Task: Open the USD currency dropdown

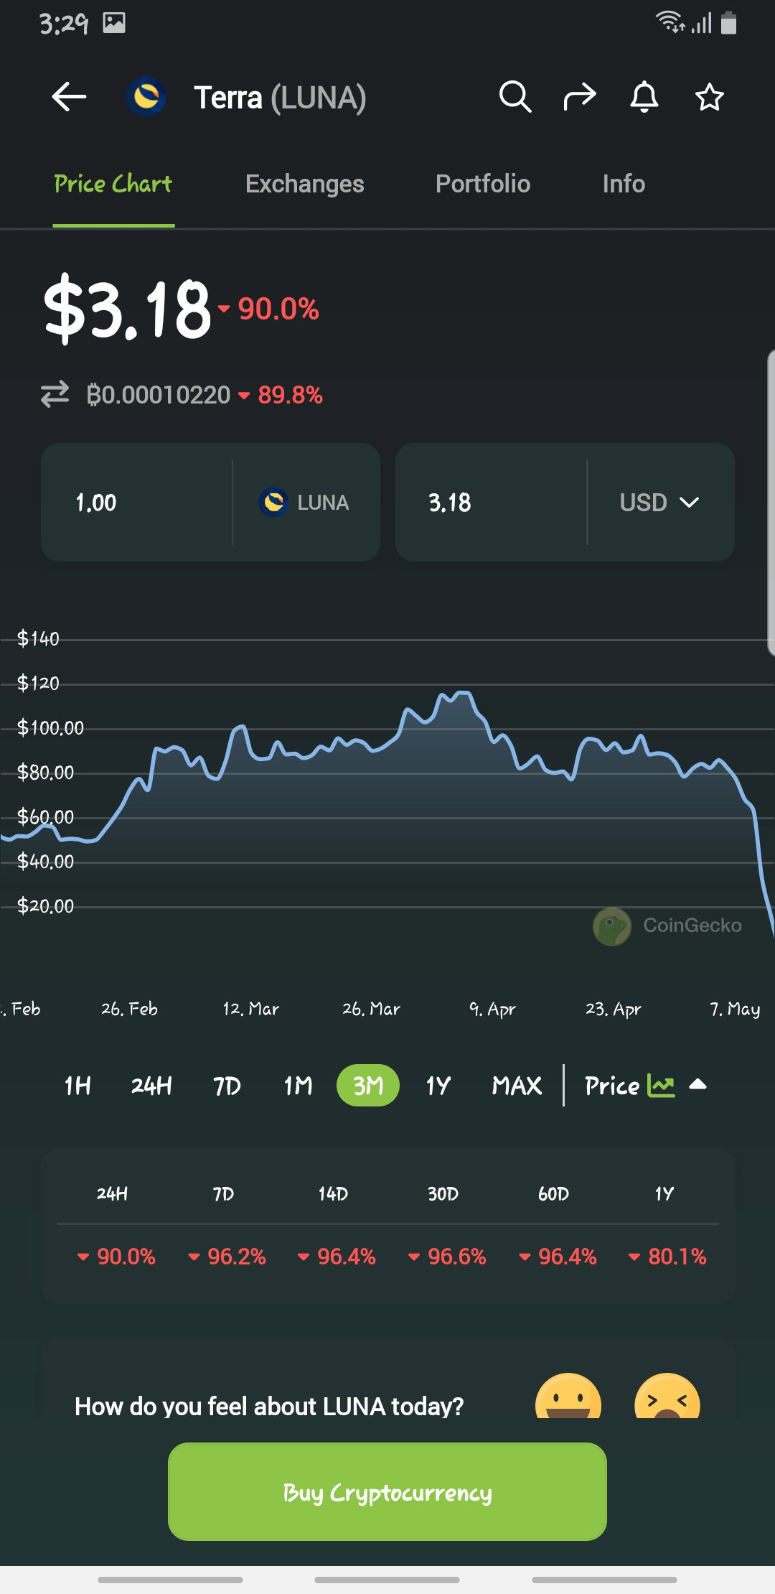Action: (x=660, y=502)
